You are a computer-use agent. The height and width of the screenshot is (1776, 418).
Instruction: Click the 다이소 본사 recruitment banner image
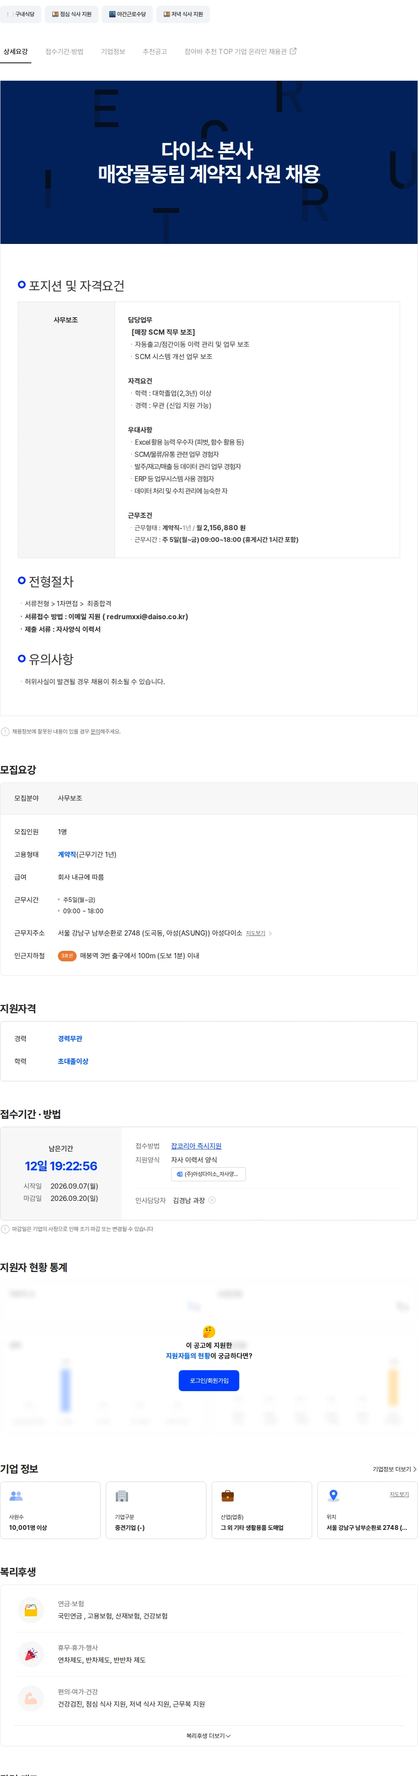(x=209, y=162)
